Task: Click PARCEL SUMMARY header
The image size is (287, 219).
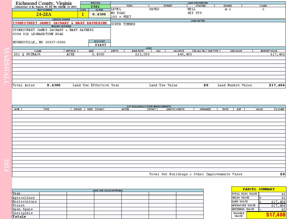Action: (x=259, y=189)
